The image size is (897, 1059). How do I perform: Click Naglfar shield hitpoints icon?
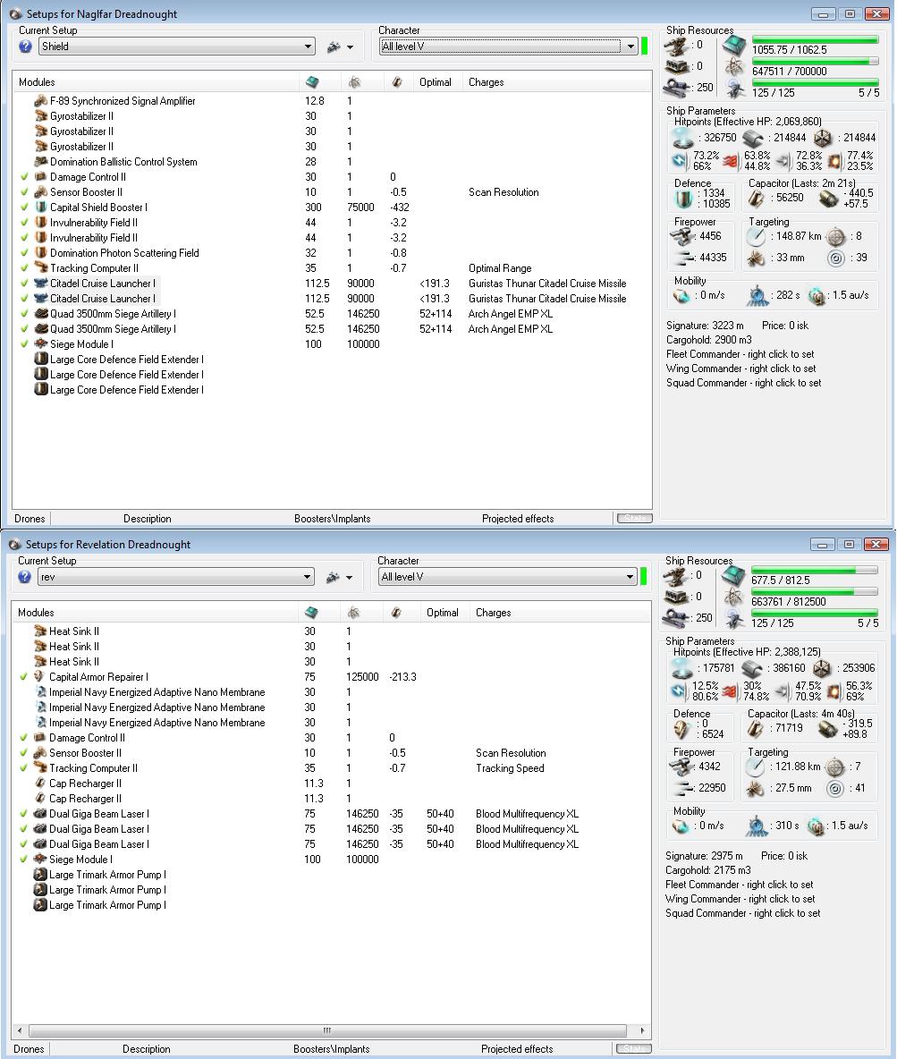(x=683, y=138)
